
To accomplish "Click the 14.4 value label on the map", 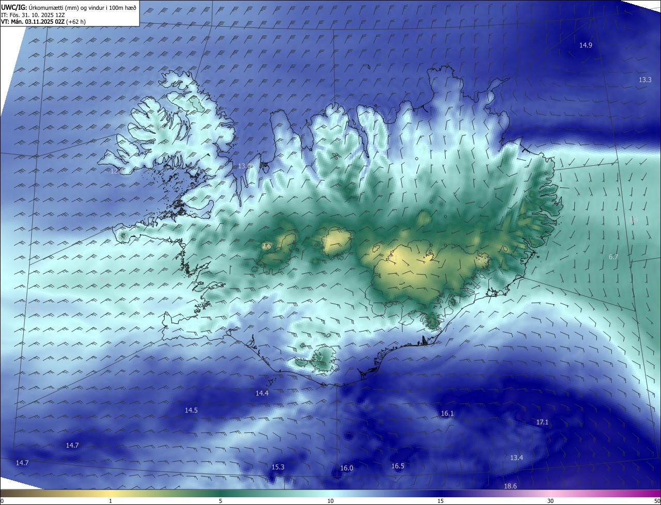I will click(x=262, y=393).
